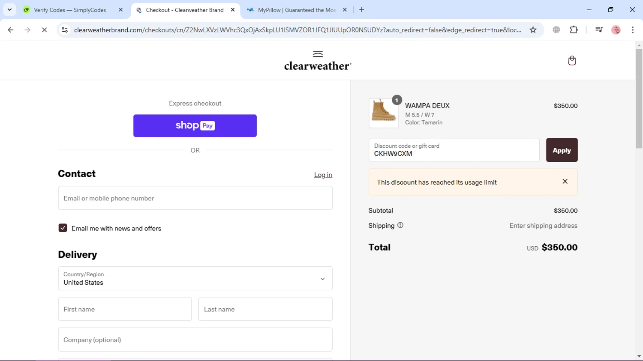Viewport: 643px width, 361px height.
Task: Click the page scroll down arrow
Action: pyautogui.click(x=639, y=356)
